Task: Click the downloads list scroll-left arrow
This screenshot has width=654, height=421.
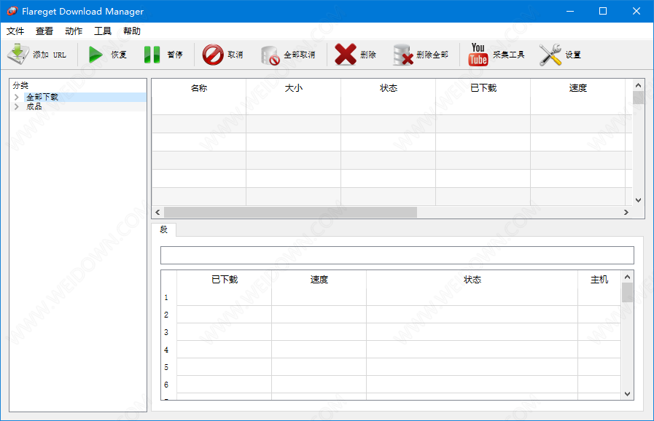Action: 157,212
